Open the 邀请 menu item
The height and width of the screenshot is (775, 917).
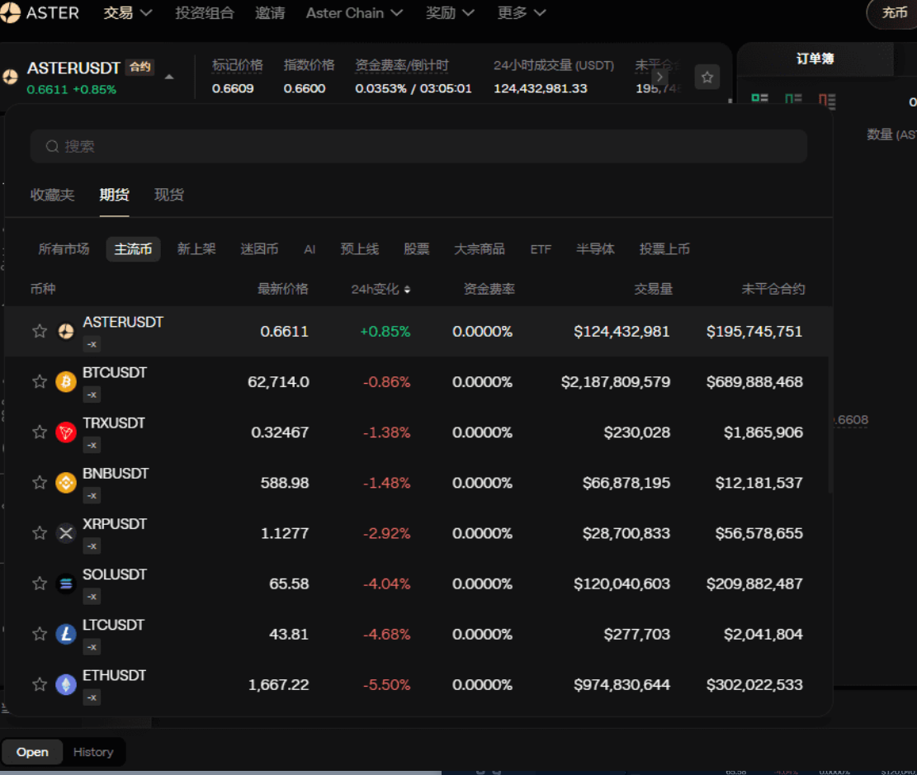(x=270, y=13)
